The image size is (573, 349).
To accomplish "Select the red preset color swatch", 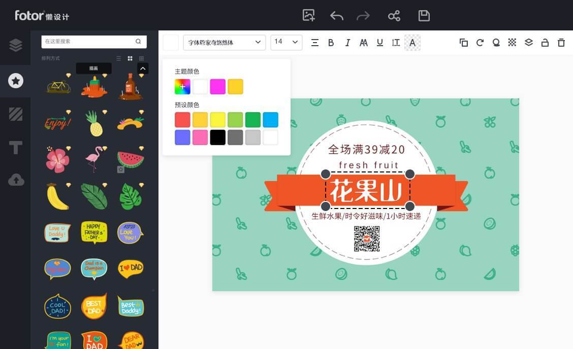I will point(182,120).
